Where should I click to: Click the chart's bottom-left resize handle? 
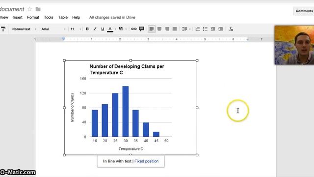coord(64,155)
